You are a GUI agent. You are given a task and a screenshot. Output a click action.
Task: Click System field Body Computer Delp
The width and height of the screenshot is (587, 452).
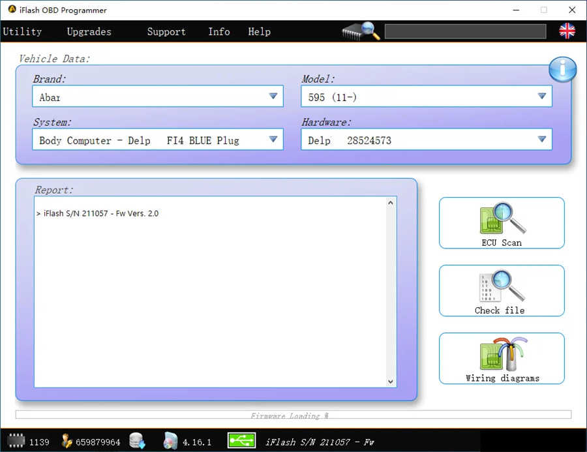pos(158,140)
